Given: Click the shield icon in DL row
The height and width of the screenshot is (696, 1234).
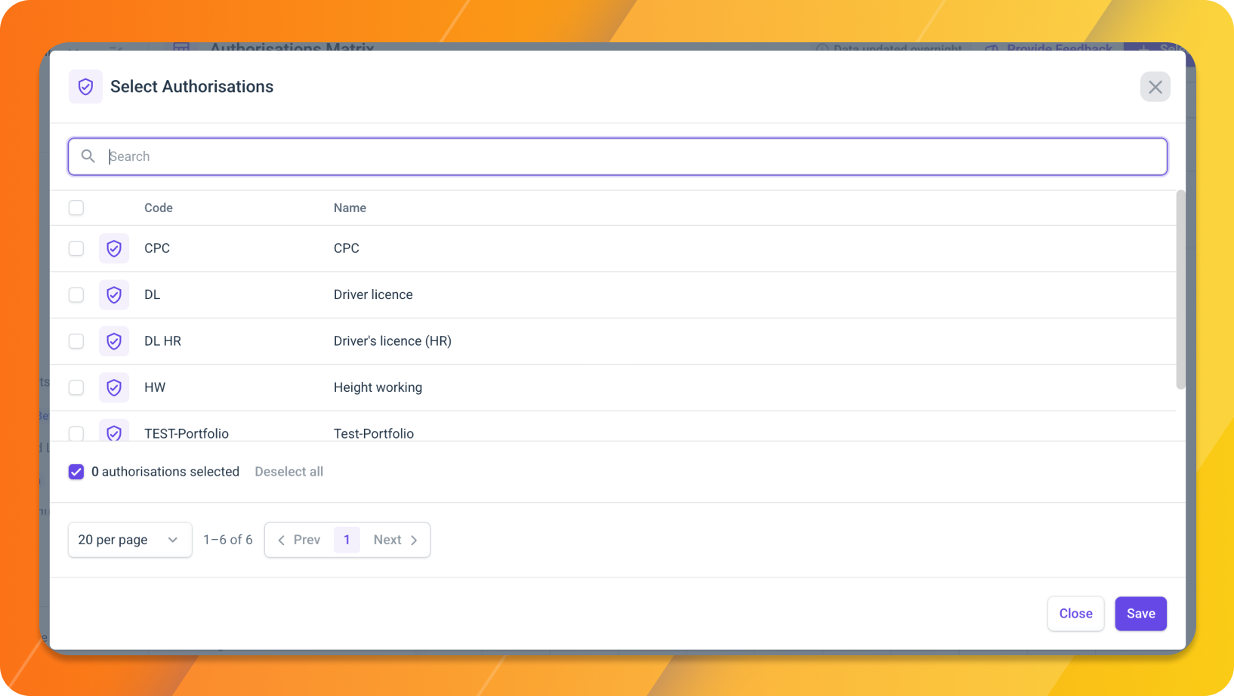Looking at the screenshot, I should [x=114, y=294].
